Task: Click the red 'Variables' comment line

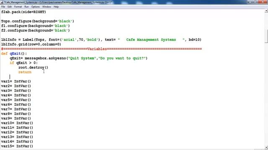Action: pyautogui.click(x=101, y=49)
